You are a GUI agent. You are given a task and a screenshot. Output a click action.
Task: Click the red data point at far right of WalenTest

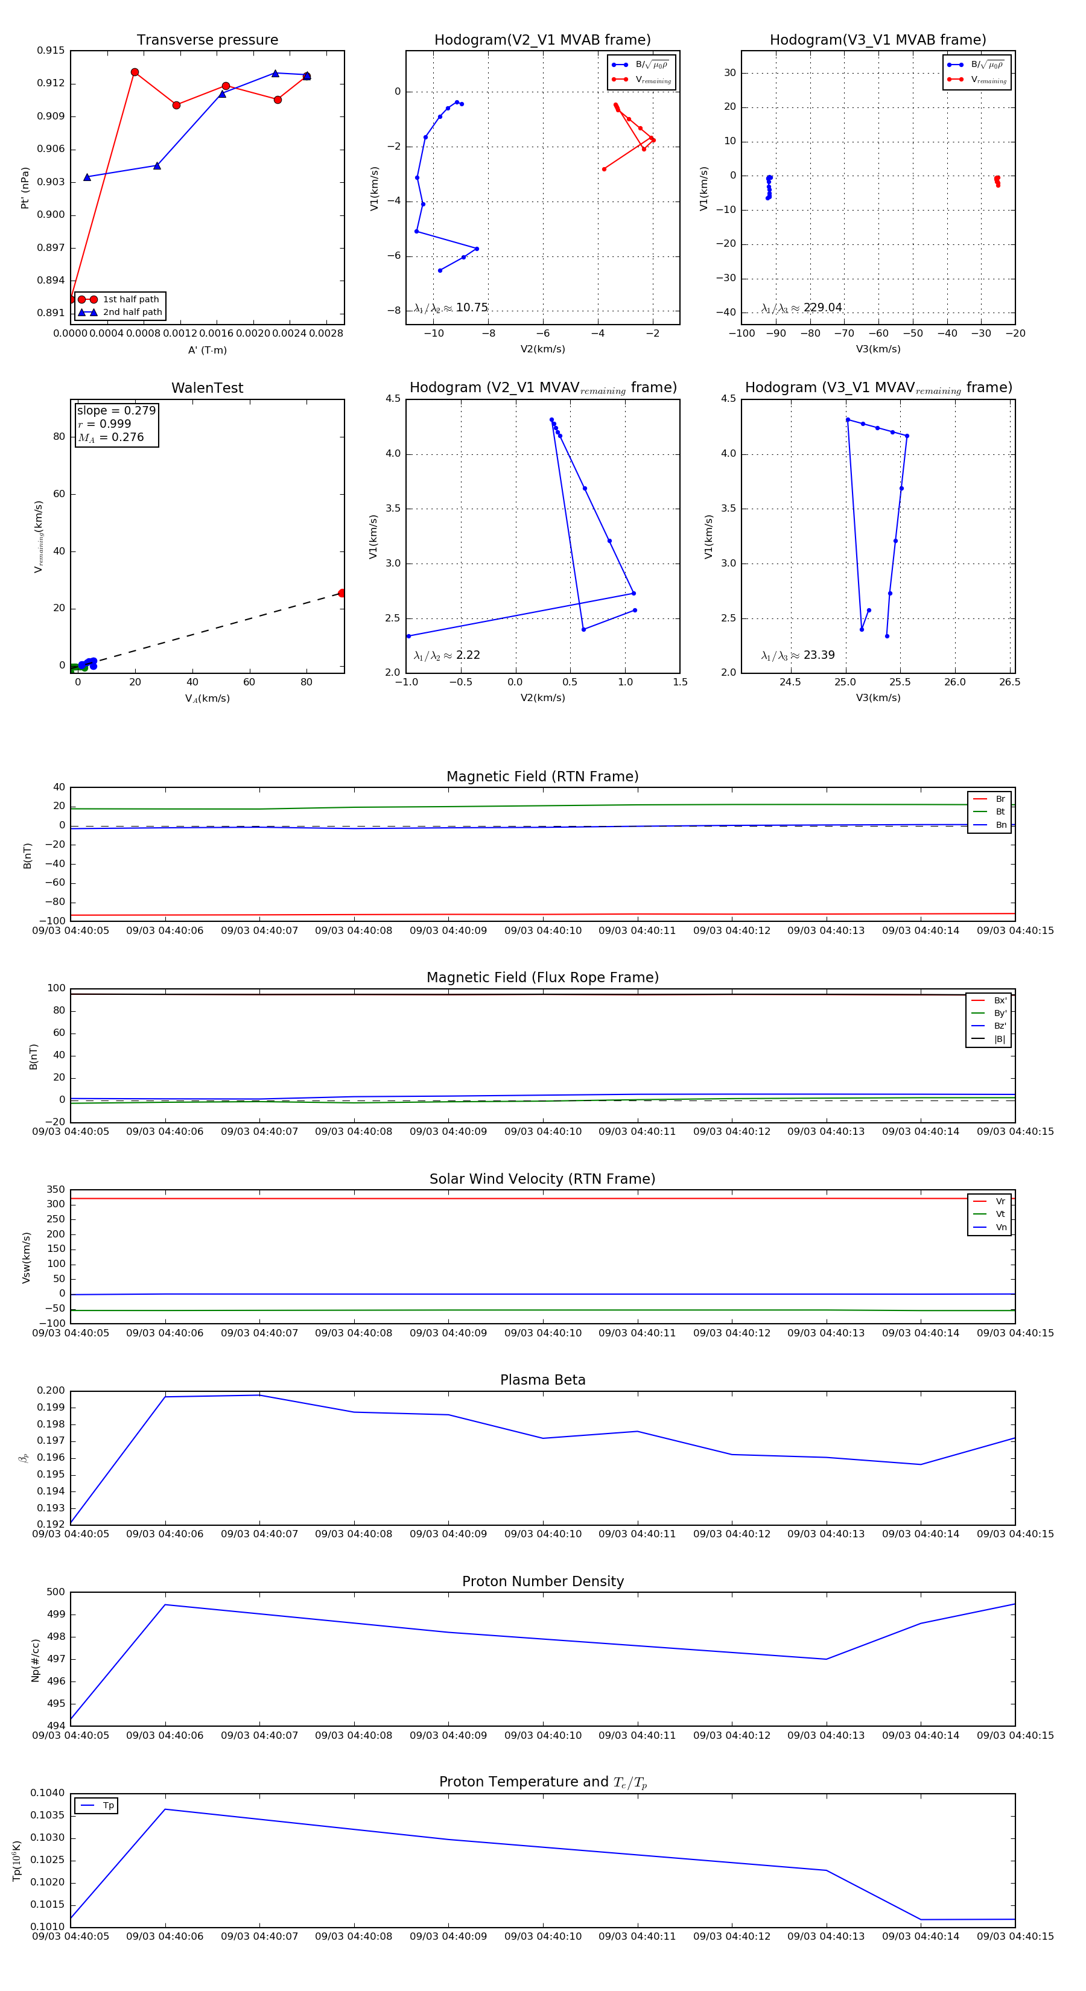click(341, 593)
